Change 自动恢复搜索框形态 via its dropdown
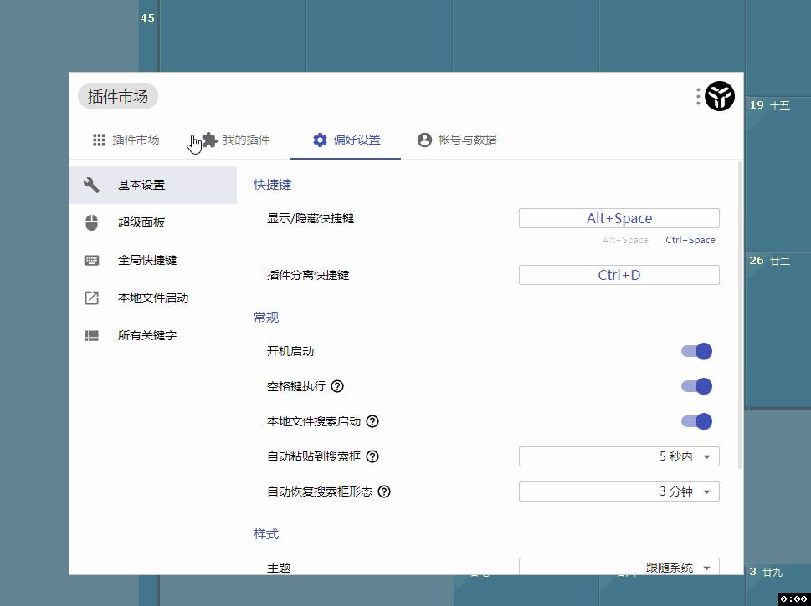This screenshot has width=811, height=606. point(619,491)
